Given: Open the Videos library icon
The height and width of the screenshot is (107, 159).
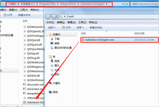Looking at the screenshot, I should (x=52, y=61).
